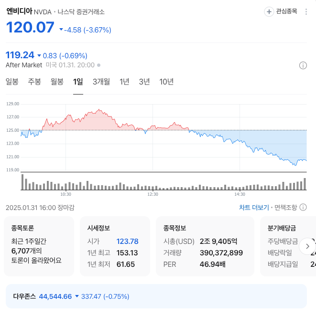Select the 일봉 chart tab
The width and height of the screenshot is (316, 316).
(12, 82)
